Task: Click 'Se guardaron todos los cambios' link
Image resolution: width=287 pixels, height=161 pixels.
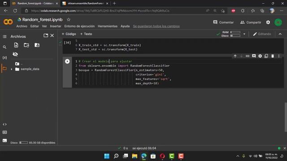Action: pos(157,26)
